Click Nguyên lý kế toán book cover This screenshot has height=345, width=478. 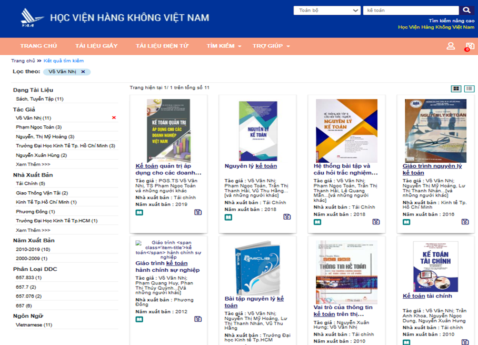[258, 131]
